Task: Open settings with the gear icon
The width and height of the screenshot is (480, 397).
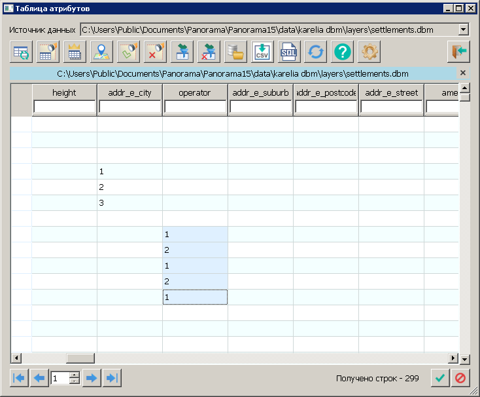Action: pyautogui.click(x=369, y=51)
